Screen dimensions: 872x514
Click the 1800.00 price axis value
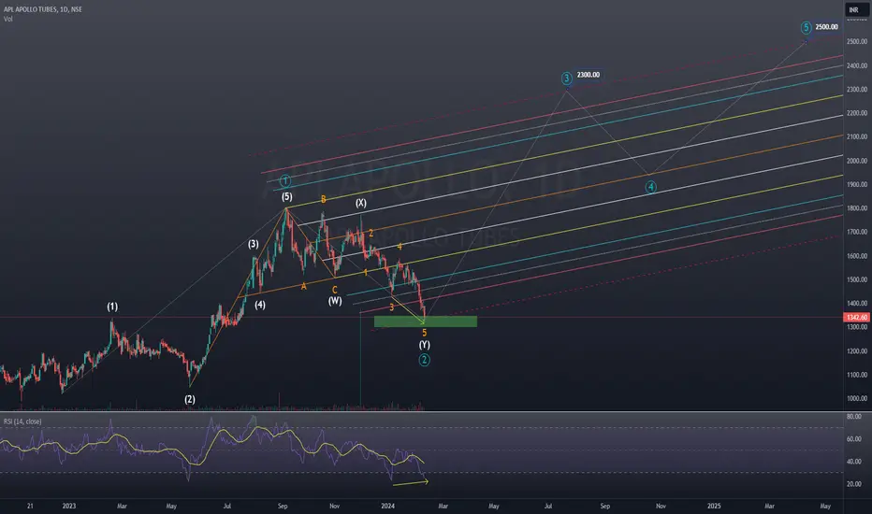tap(856, 208)
